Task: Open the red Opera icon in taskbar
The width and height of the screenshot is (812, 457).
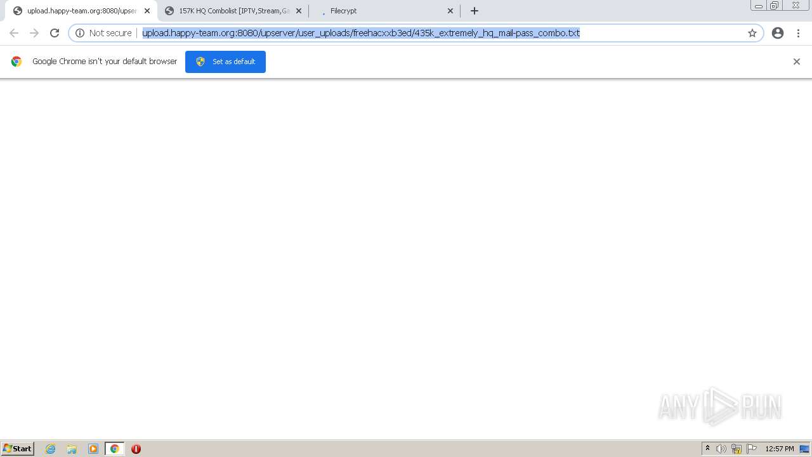Action: pos(136,449)
